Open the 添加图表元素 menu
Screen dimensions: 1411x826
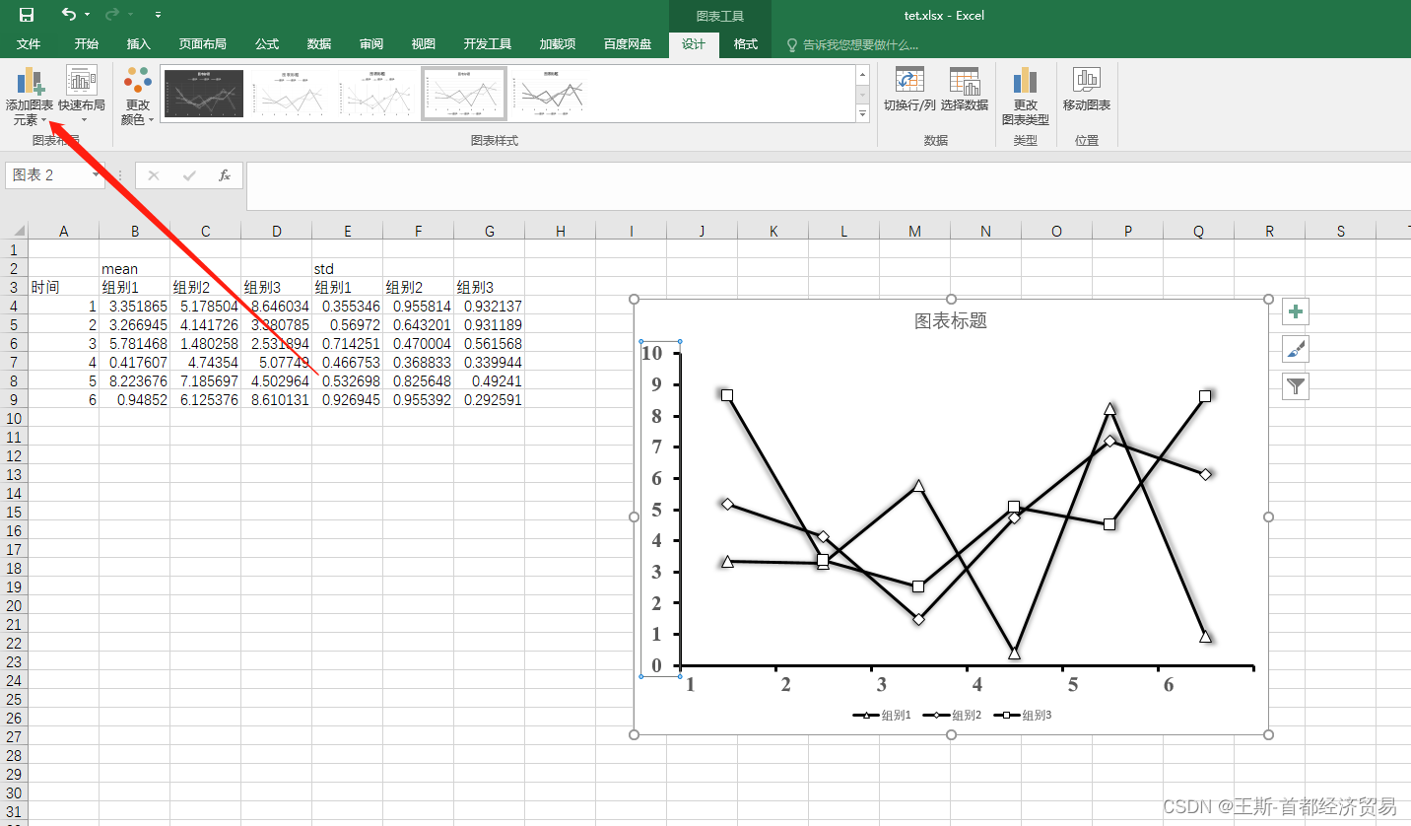[x=30, y=96]
